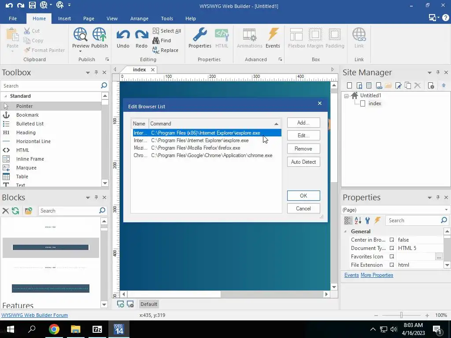Select the Bookmark anchor tool

[51, 115]
